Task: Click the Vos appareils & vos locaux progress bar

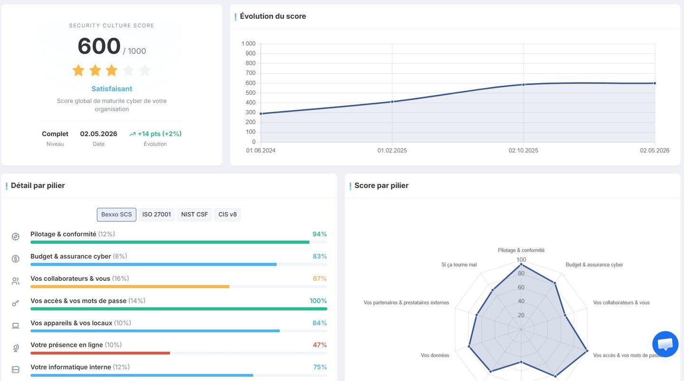Action: [155, 331]
